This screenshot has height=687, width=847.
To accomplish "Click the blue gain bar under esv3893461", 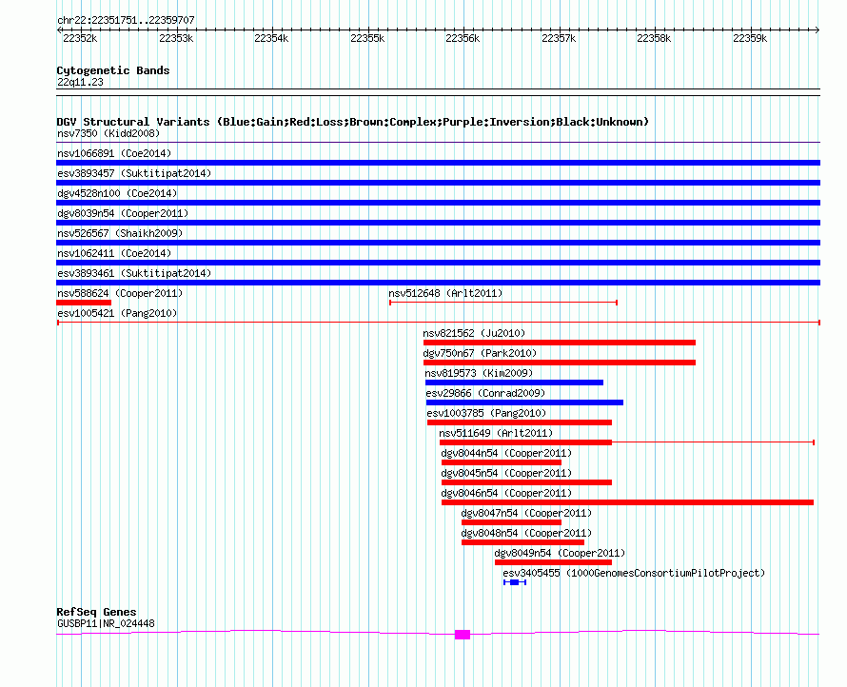I will click(x=438, y=283).
